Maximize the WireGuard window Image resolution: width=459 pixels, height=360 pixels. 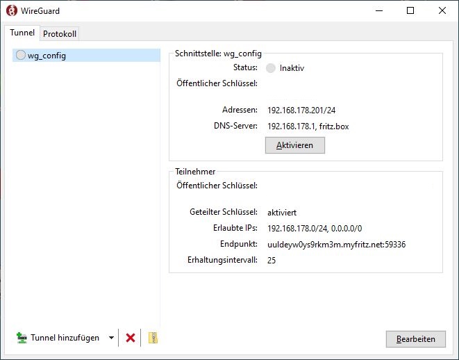pyautogui.click(x=410, y=10)
